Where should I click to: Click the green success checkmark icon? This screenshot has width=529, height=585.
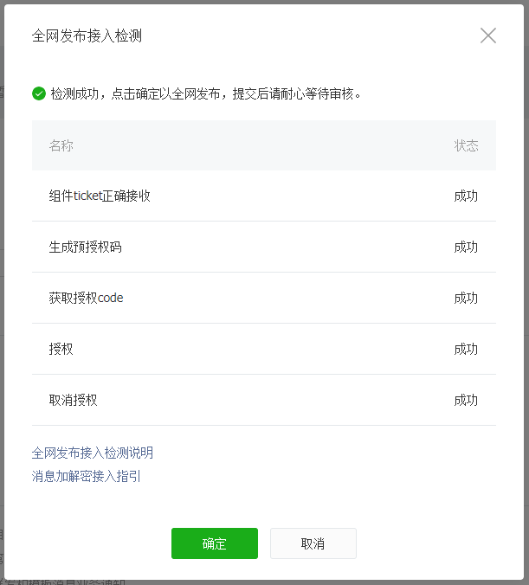[x=39, y=93]
